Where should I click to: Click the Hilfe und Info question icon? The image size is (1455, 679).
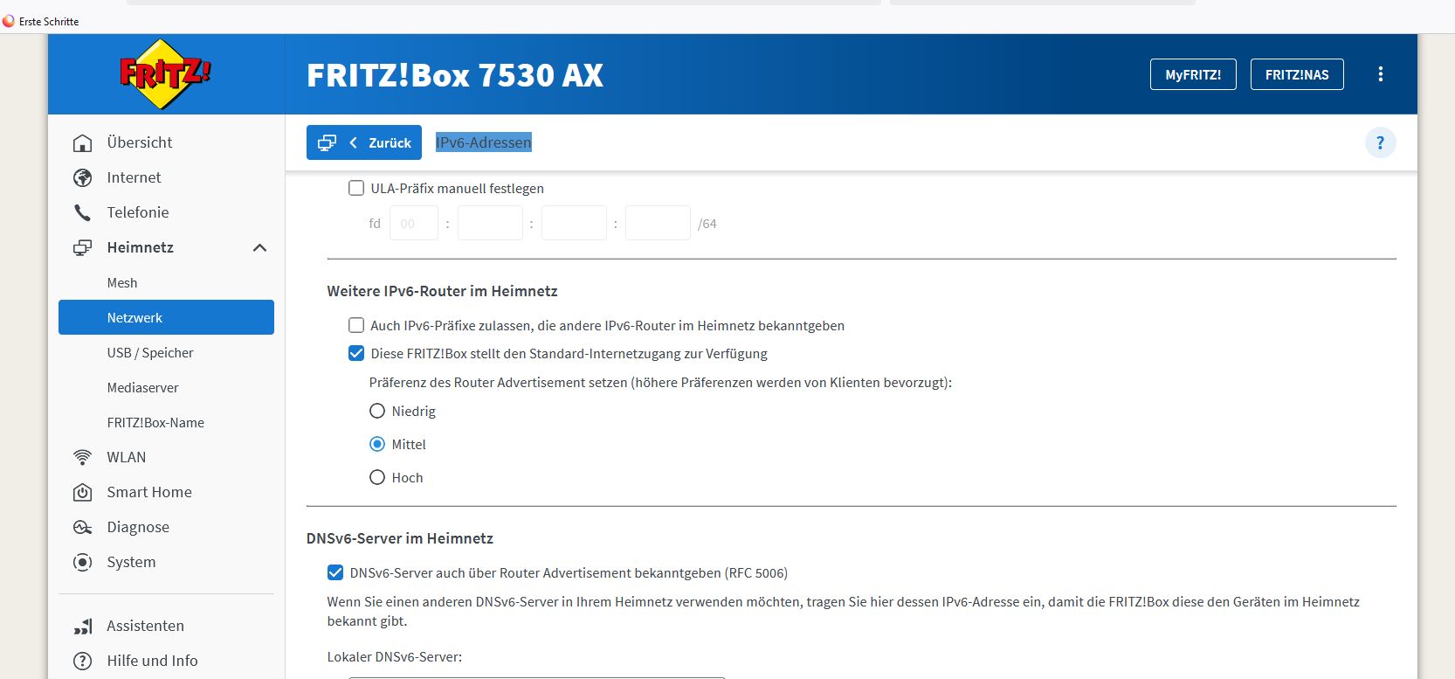[82, 661]
